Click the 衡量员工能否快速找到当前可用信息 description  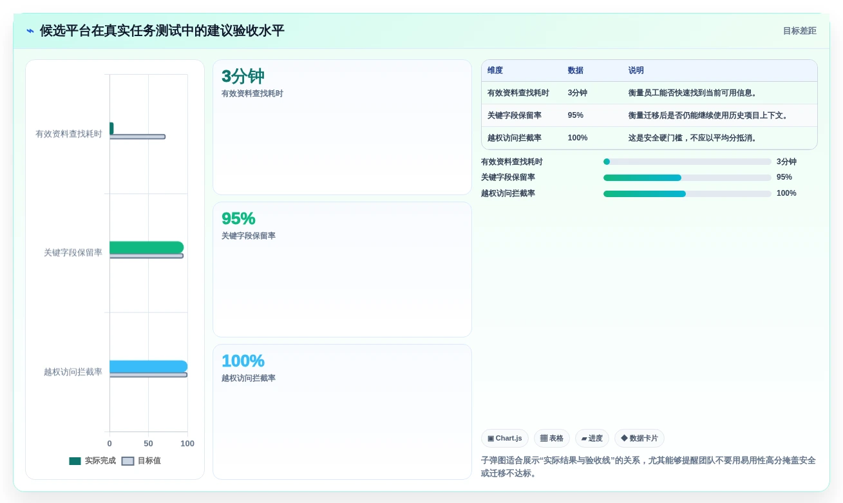tap(694, 93)
